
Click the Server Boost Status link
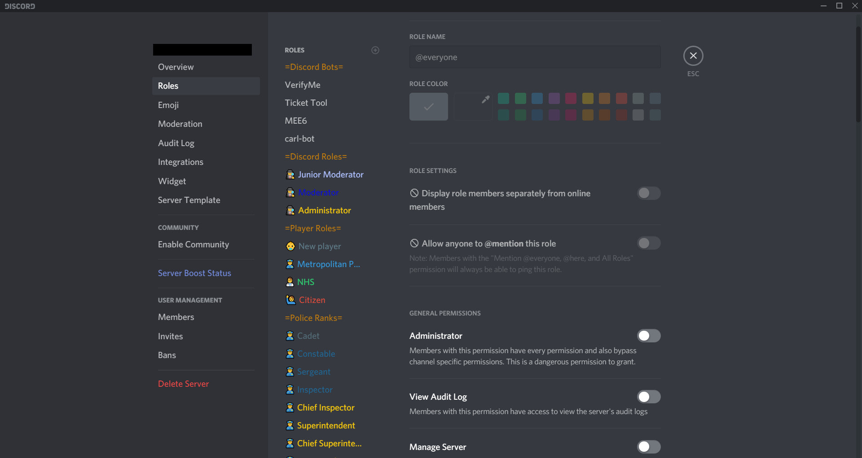(194, 273)
